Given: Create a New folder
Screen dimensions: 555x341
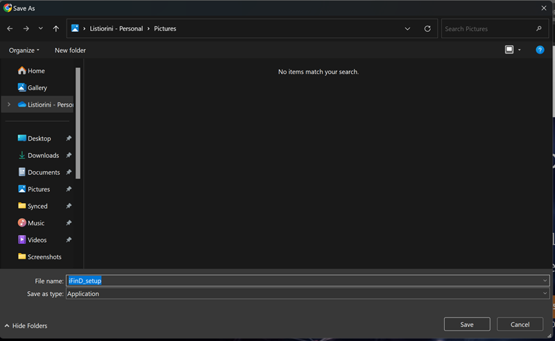Looking at the screenshot, I should pyautogui.click(x=70, y=50).
